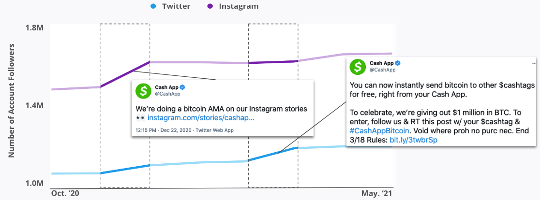Screen dimensions: 540x200
Task: Click the 1.8M y-axis label
Action: (x=35, y=28)
